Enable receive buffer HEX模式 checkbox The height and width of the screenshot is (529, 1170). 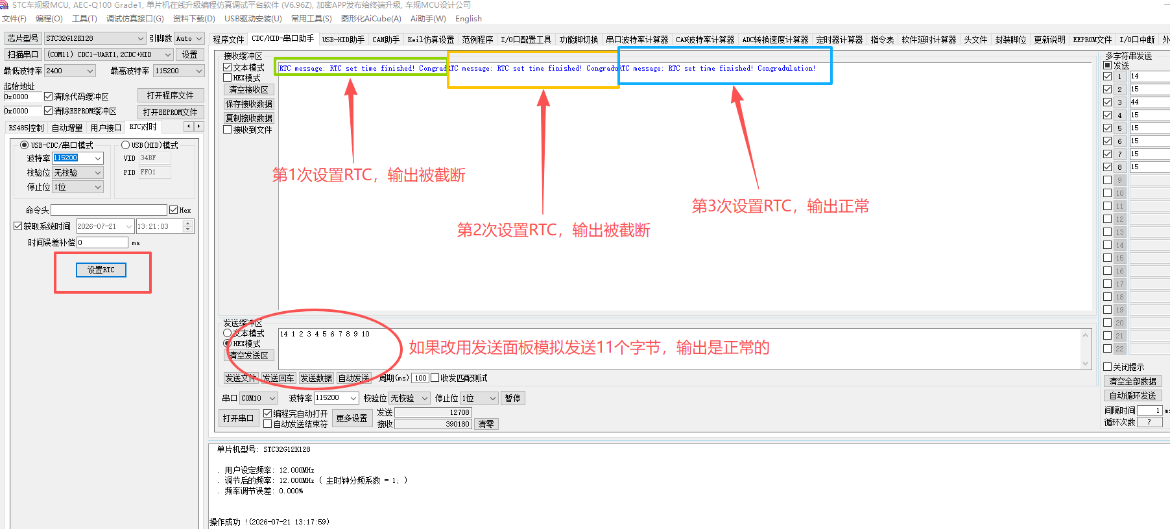228,78
